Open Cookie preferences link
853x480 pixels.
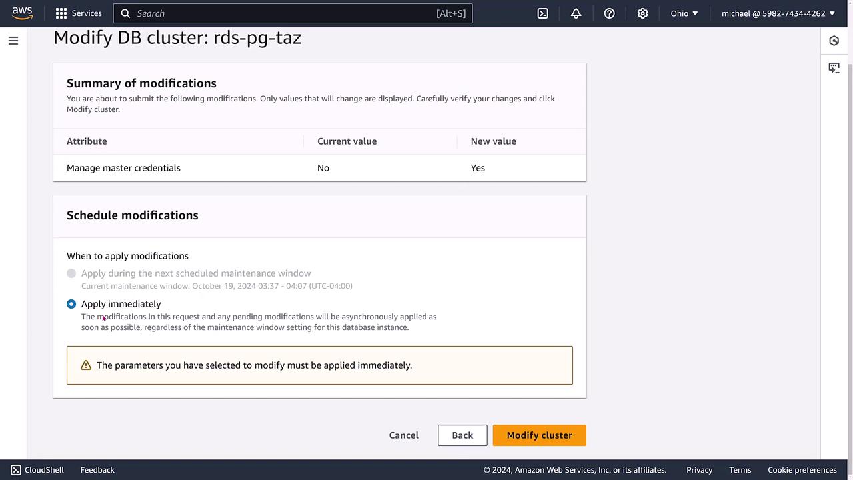click(x=802, y=470)
